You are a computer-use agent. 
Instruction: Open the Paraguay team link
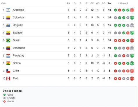(18, 56)
